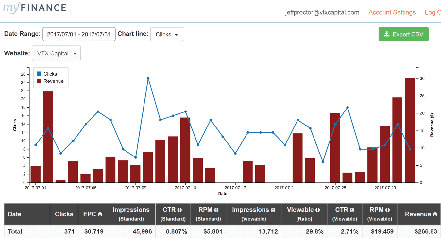The height and width of the screenshot is (238, 441).
Task: Click the Date column header
Action: (15, 214)
